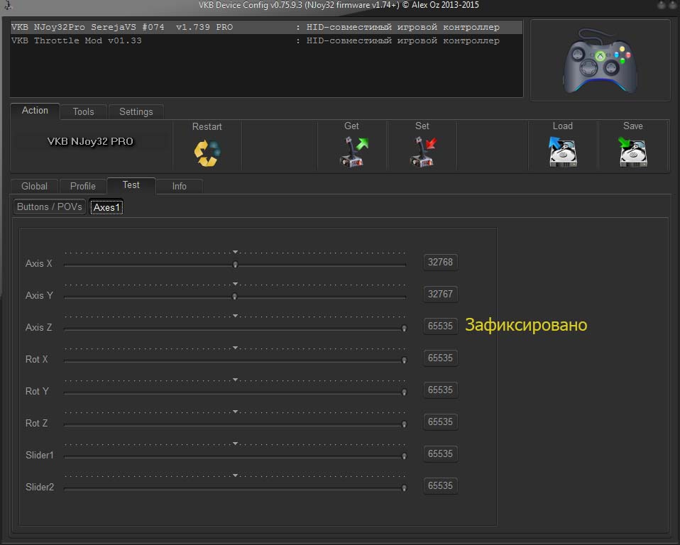Click the Rot Z value field
The image size is (680, 545).
click(440, 422)
